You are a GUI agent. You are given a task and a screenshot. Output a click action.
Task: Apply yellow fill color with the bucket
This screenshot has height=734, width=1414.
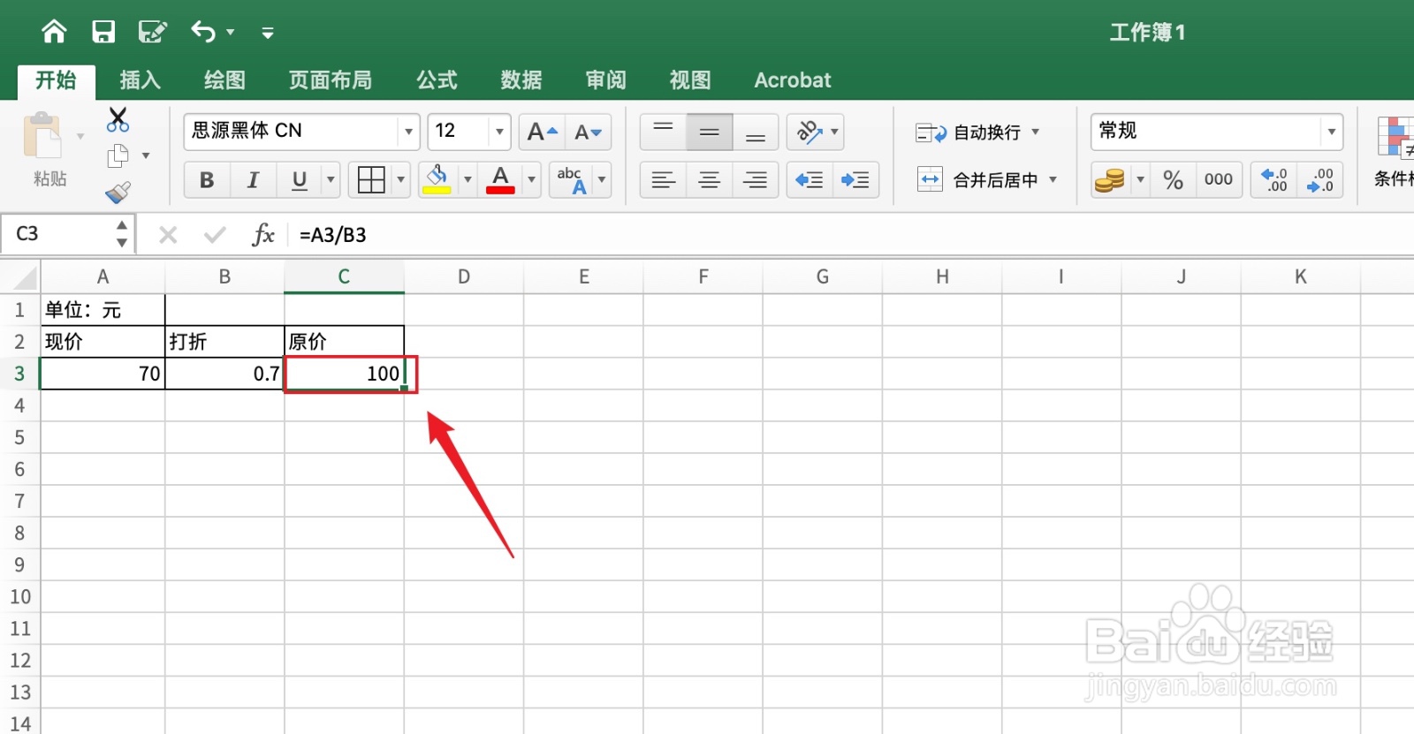point(437,180)
